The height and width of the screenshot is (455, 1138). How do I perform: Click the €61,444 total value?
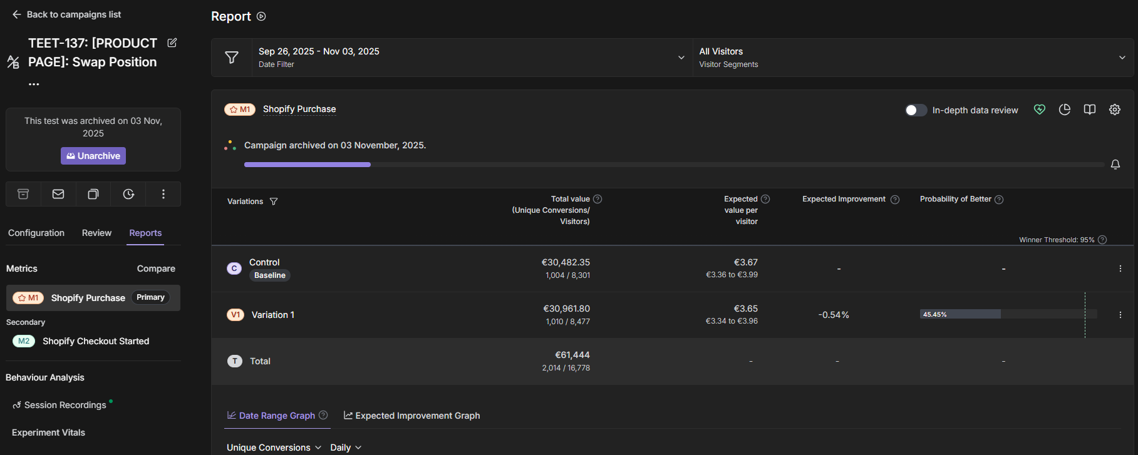click(572, 355)
